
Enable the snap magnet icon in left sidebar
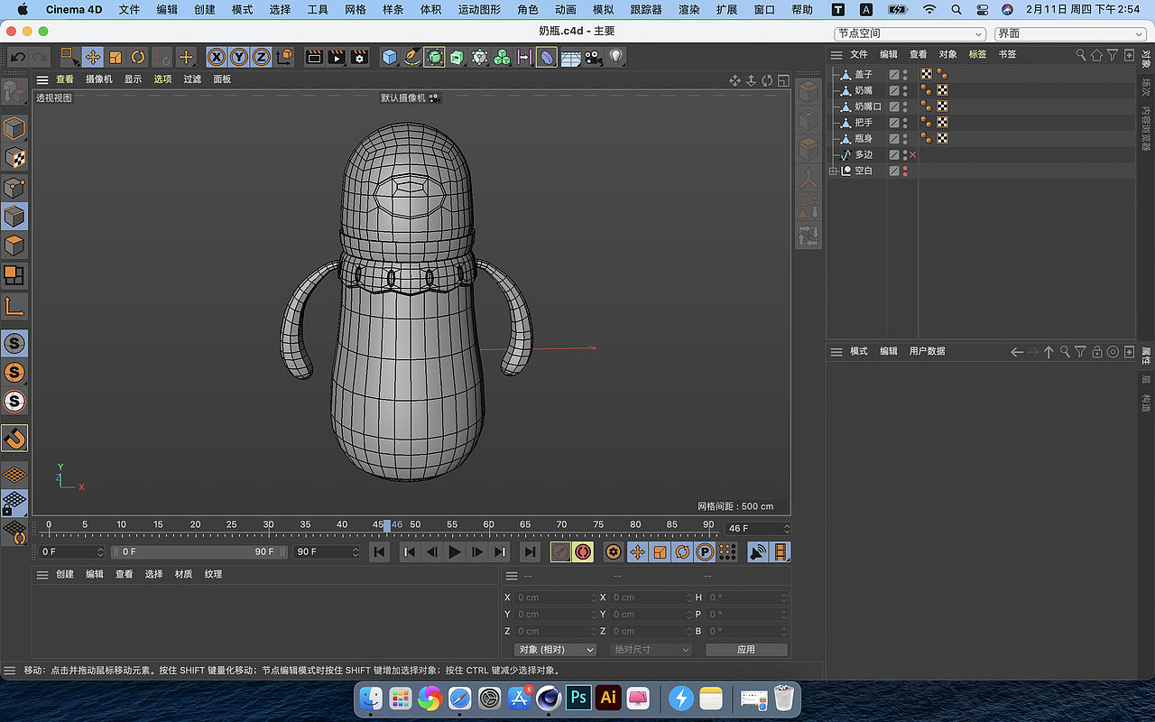(x=14, y=439)
